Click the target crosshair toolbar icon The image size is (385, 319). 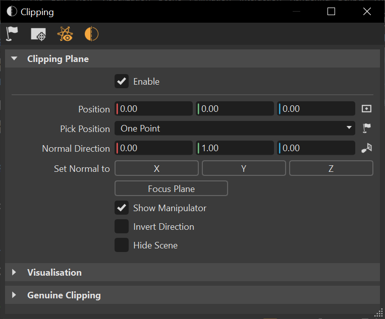[38, 34]
